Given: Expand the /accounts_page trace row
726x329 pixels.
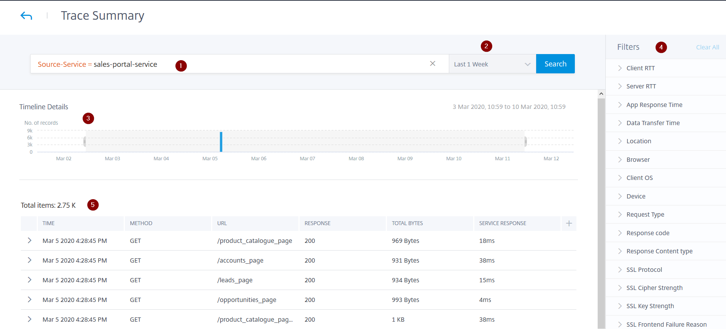Looking at the screenshot, I should tap(29, 260).
